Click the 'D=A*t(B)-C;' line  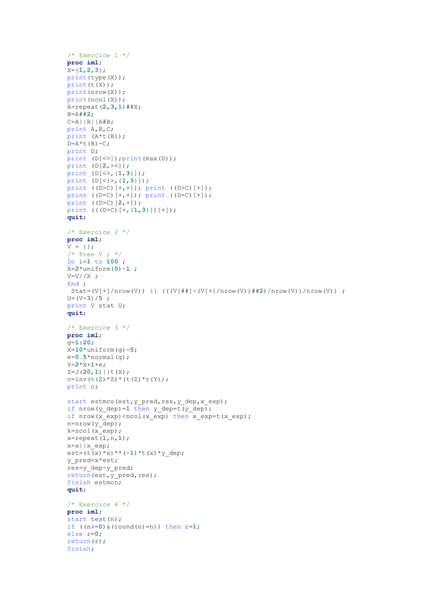pyautogui.click(x=89, y=143)
